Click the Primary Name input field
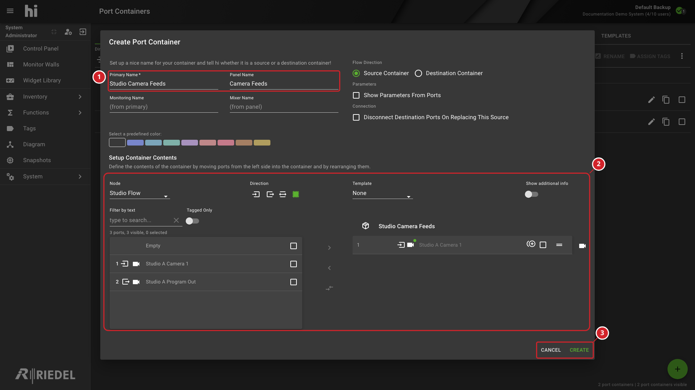Viewport: 695px width, 390px height. click(x=164, y=84)
